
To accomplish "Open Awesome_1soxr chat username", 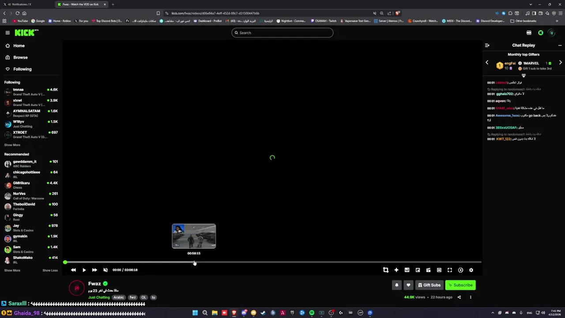I will tap(507, 115).
